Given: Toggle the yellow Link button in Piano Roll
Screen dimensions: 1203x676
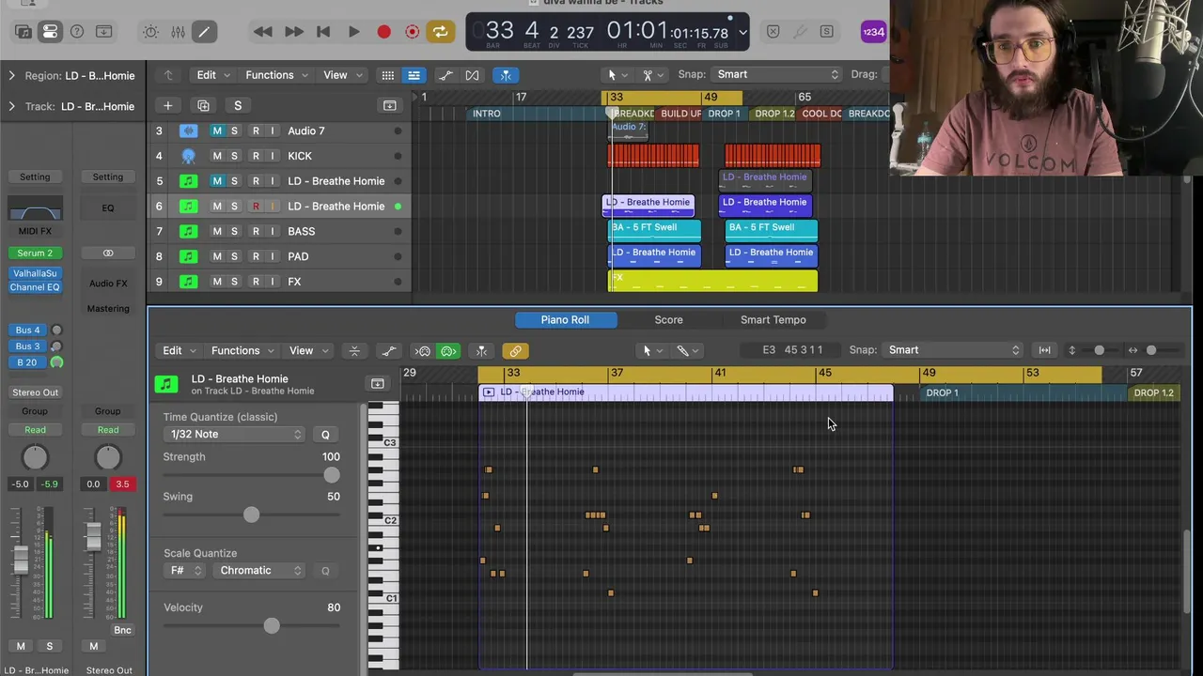Looking at the screenshot, I should (515, 351).
